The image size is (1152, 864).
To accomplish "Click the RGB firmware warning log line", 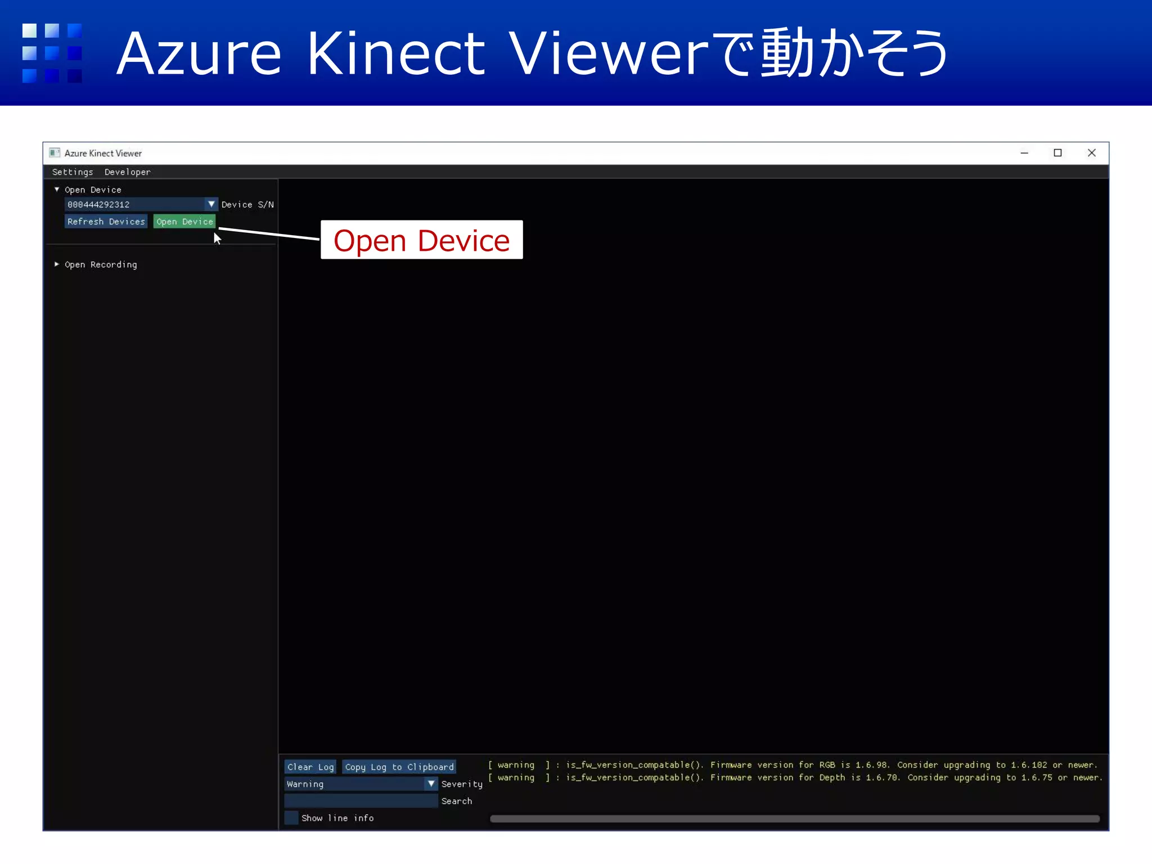I will (x=793, y=765).
